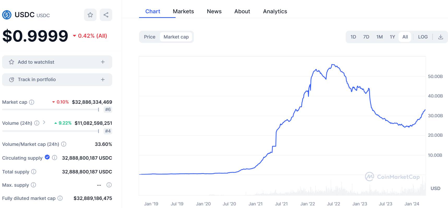448x208 pixels.
Task: Select the All time range
Action: point(405,37)
